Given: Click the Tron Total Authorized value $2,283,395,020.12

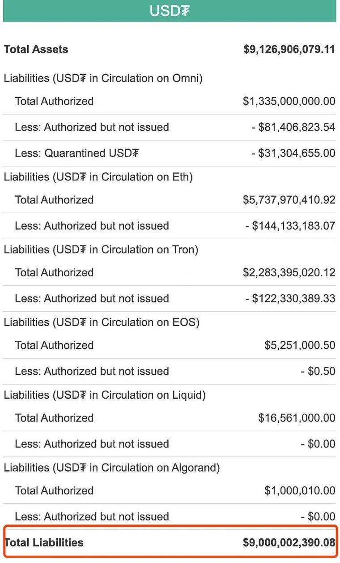Looking at the screenshot, I should tap(289, 272).
